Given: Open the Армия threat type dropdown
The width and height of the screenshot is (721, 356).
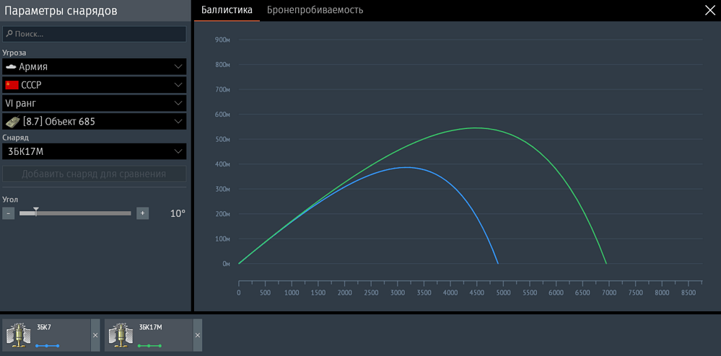Looking at the screenshot, I should (178, 66).
